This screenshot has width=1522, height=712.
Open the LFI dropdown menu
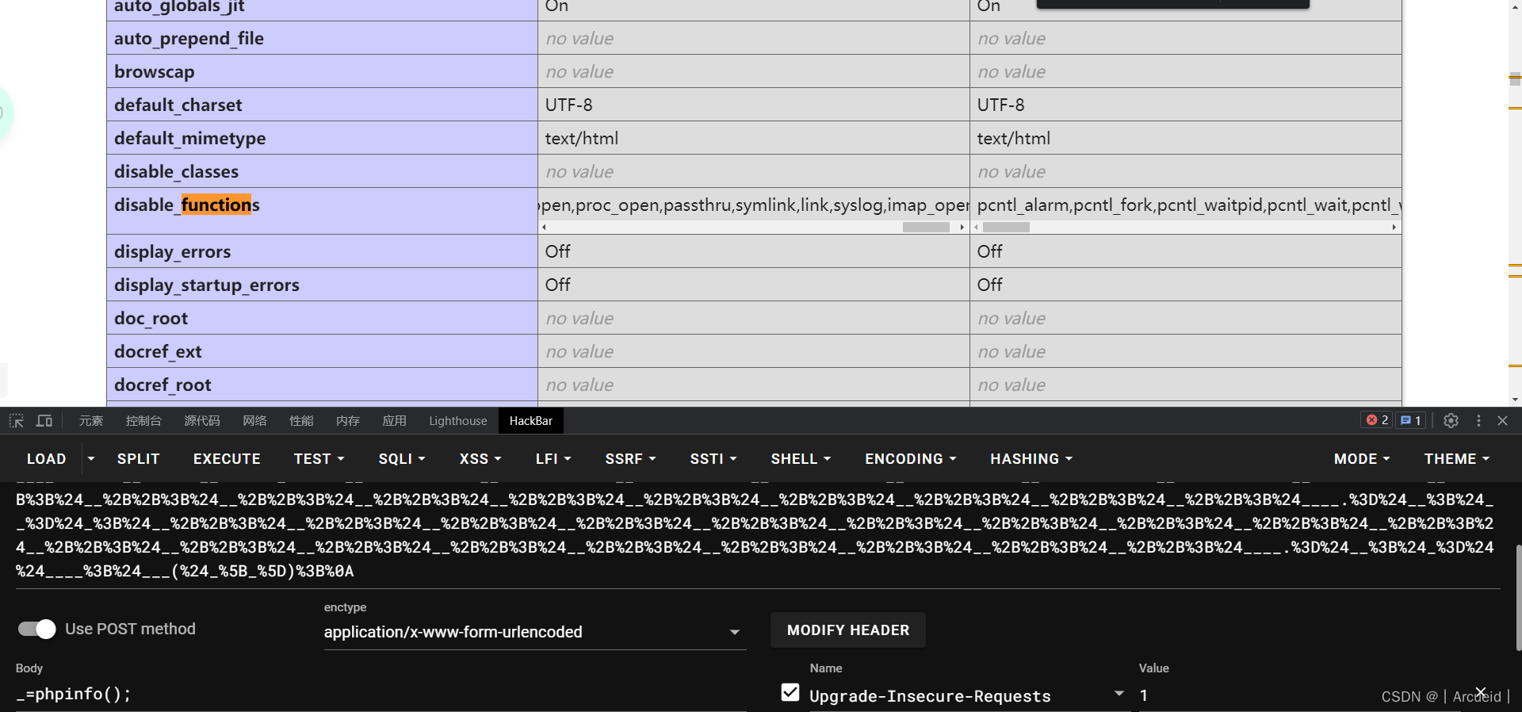(x=553, y=458)
